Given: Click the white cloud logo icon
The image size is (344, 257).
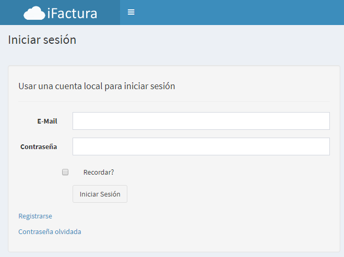Looking at the screenshot, I should pos(34,13).
